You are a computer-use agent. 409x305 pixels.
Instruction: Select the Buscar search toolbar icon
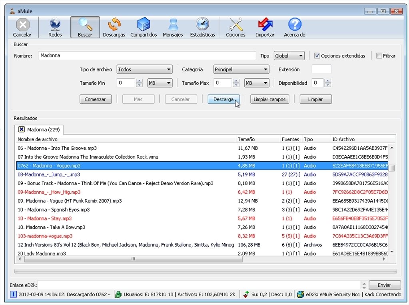85,28
